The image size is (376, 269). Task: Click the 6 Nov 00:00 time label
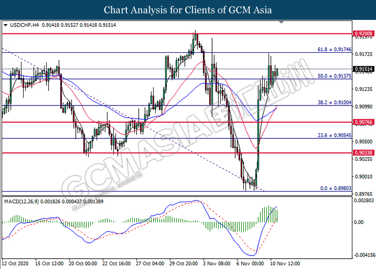point(250,264)
